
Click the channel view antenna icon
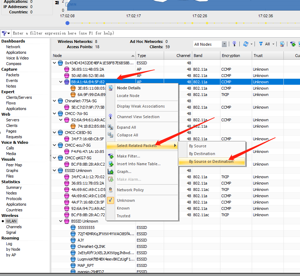tap(234, 44)
